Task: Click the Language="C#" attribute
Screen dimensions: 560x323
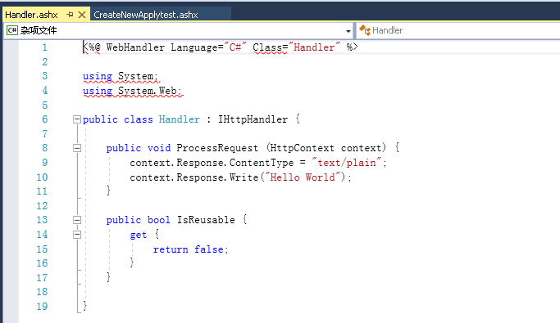Action: 208,47
